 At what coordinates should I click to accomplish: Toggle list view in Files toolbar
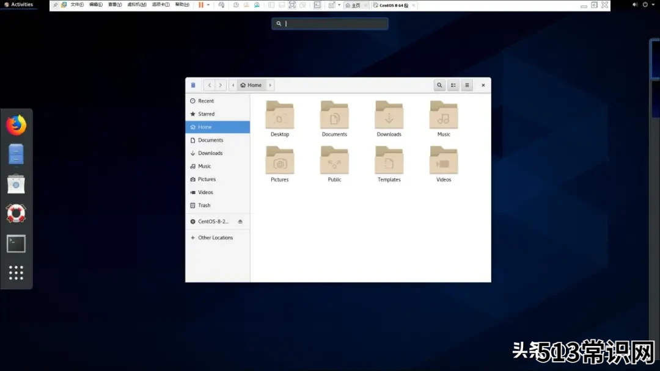[x=453, y=85]
